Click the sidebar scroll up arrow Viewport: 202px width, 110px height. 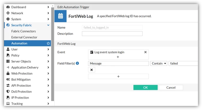coord(53,6)
